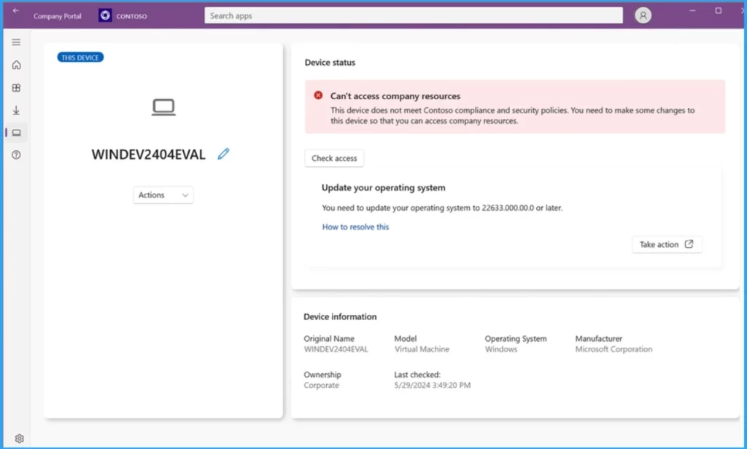Open Settings gear icon

pos(19,439)
